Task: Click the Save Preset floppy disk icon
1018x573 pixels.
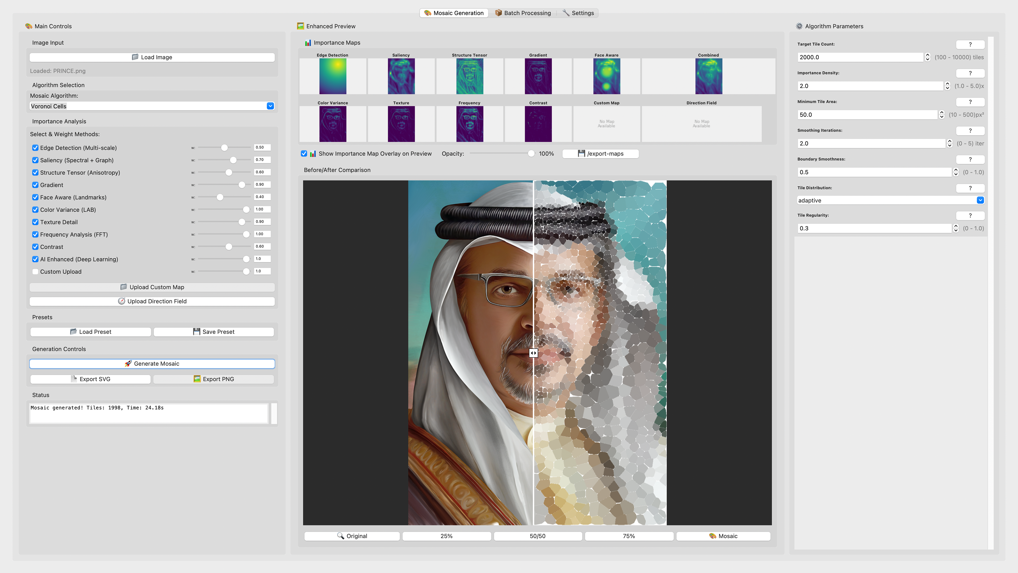Action: coord(196,331)
